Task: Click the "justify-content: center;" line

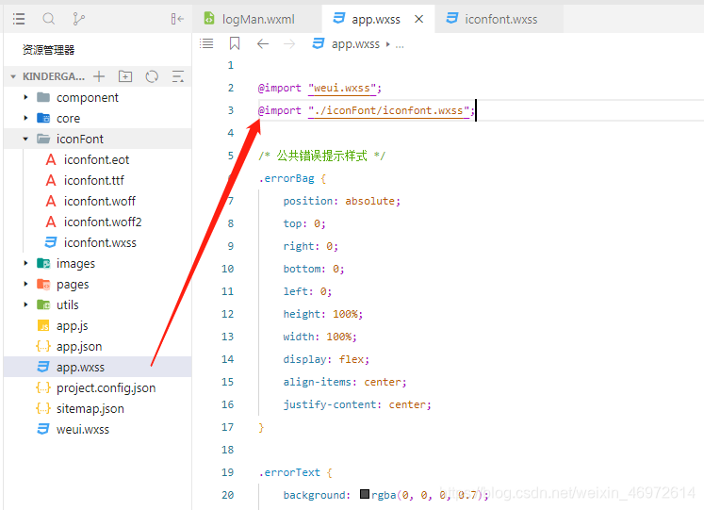Action: 357,404
